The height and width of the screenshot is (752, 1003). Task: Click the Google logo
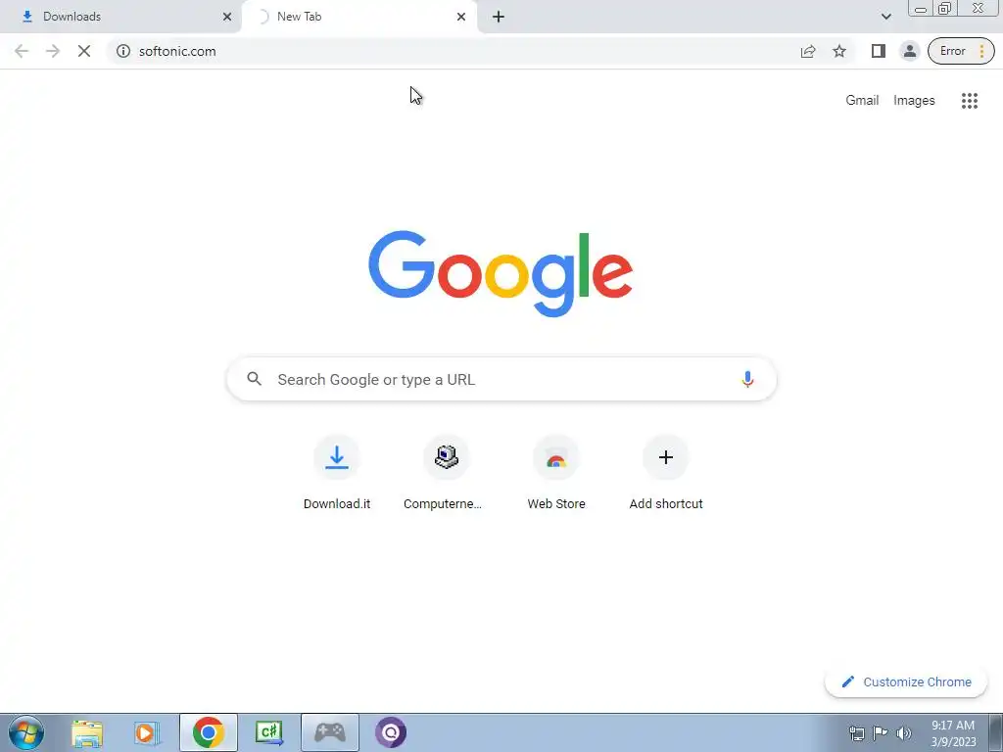[x=501, y=274]
